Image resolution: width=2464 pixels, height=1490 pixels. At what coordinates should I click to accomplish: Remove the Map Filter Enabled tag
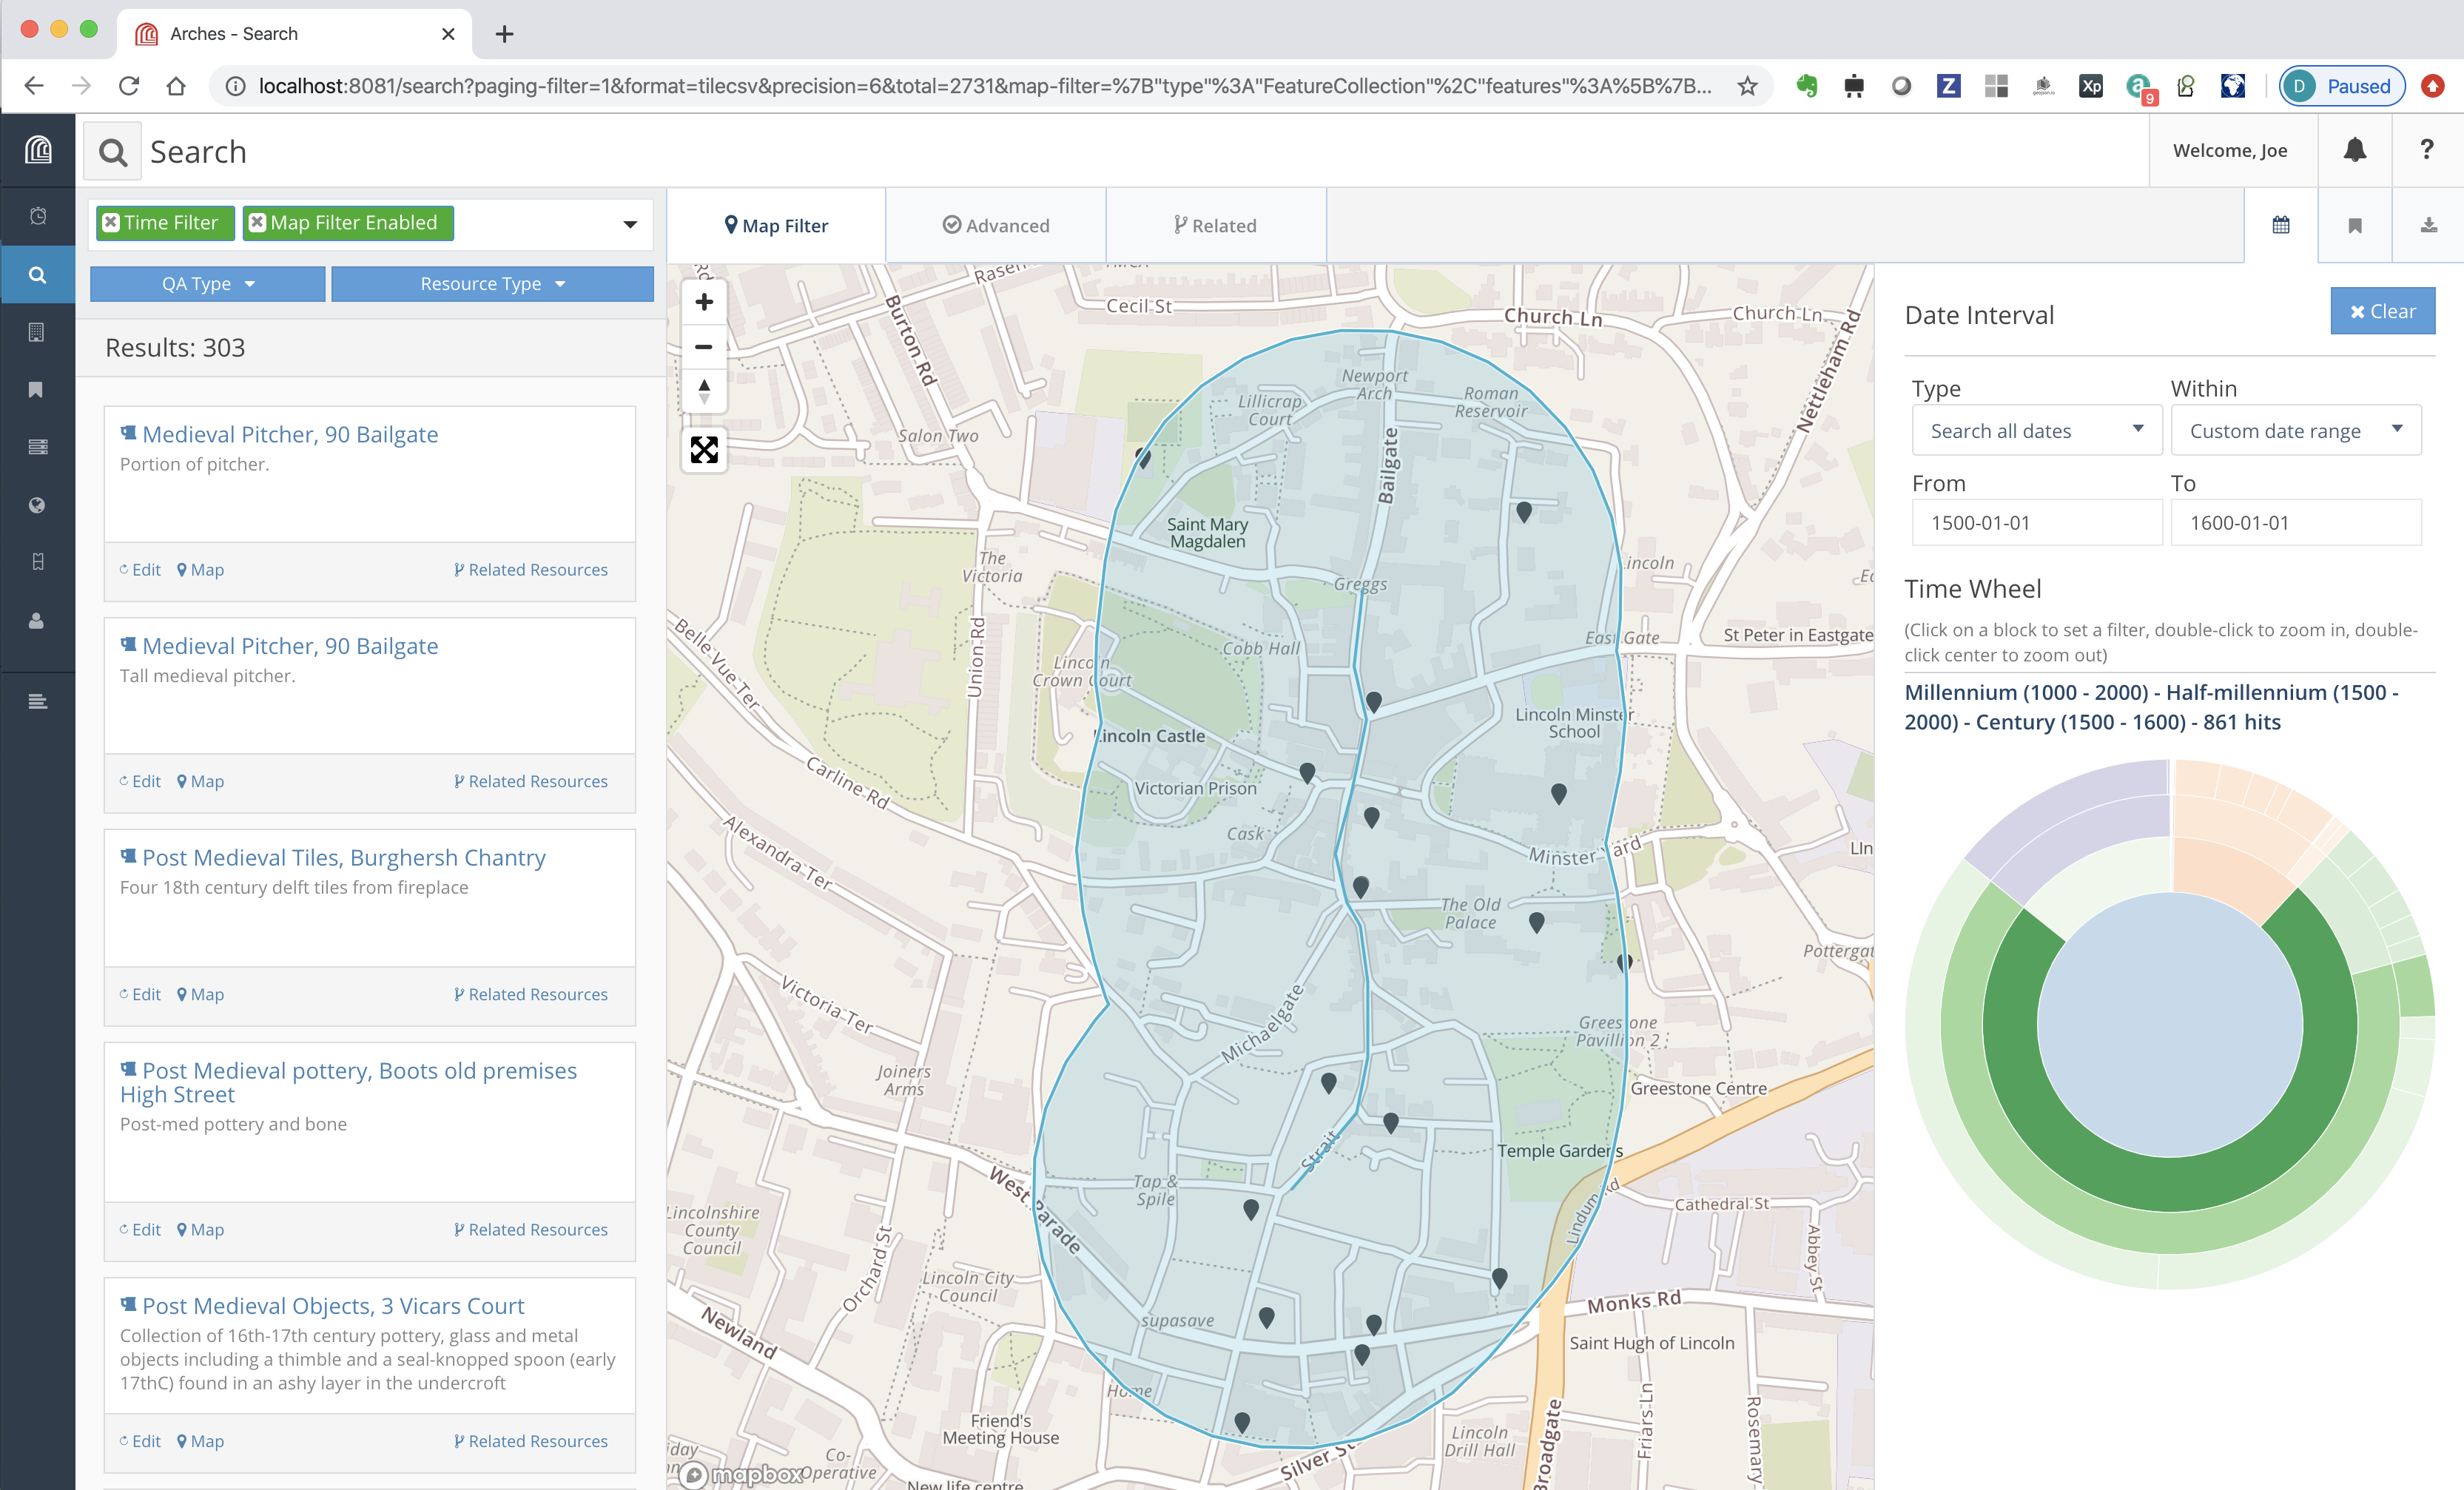257,223
